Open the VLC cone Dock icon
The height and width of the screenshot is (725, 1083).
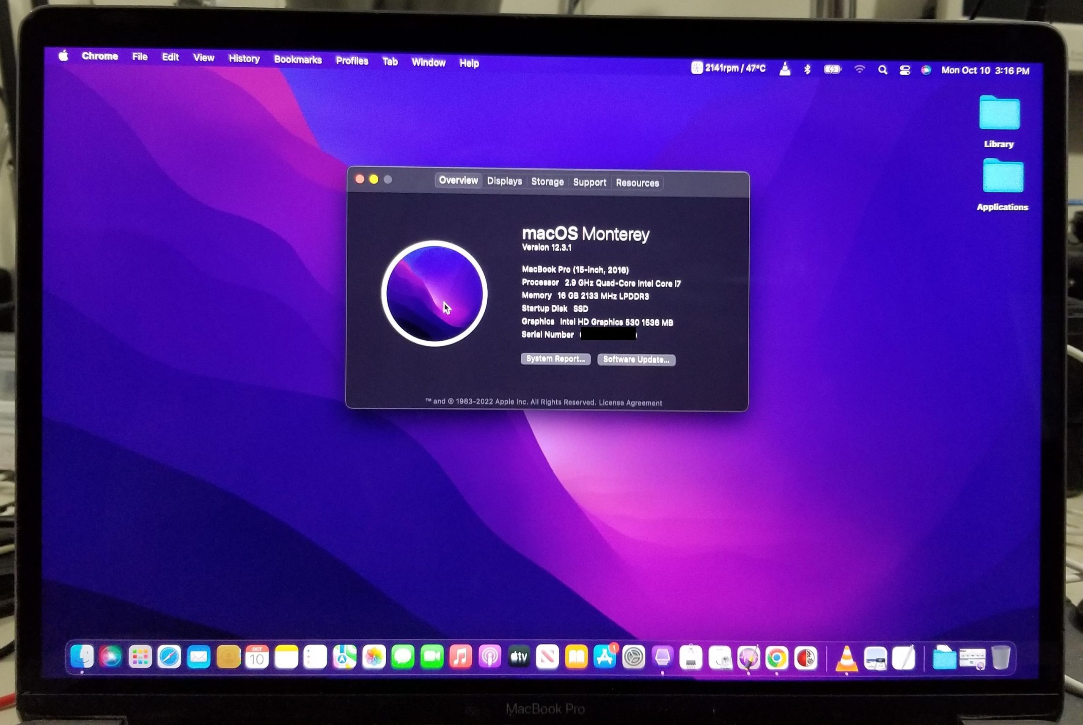847,659
